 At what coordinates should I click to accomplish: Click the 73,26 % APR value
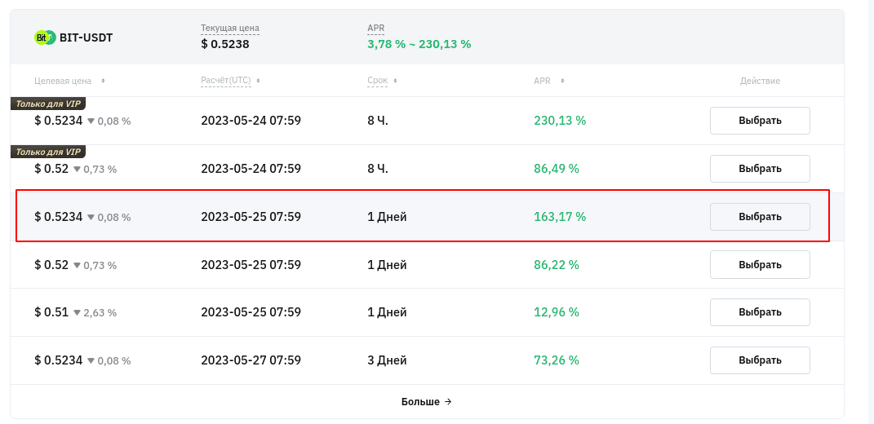point(557,360)
